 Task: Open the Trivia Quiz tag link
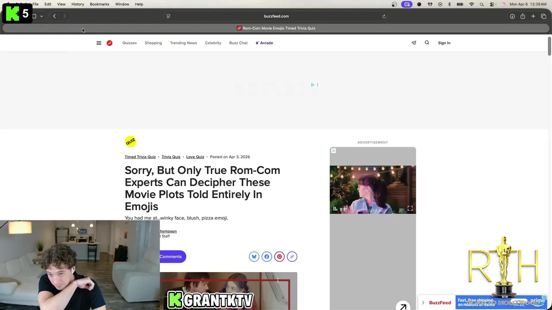pos(171,157)
